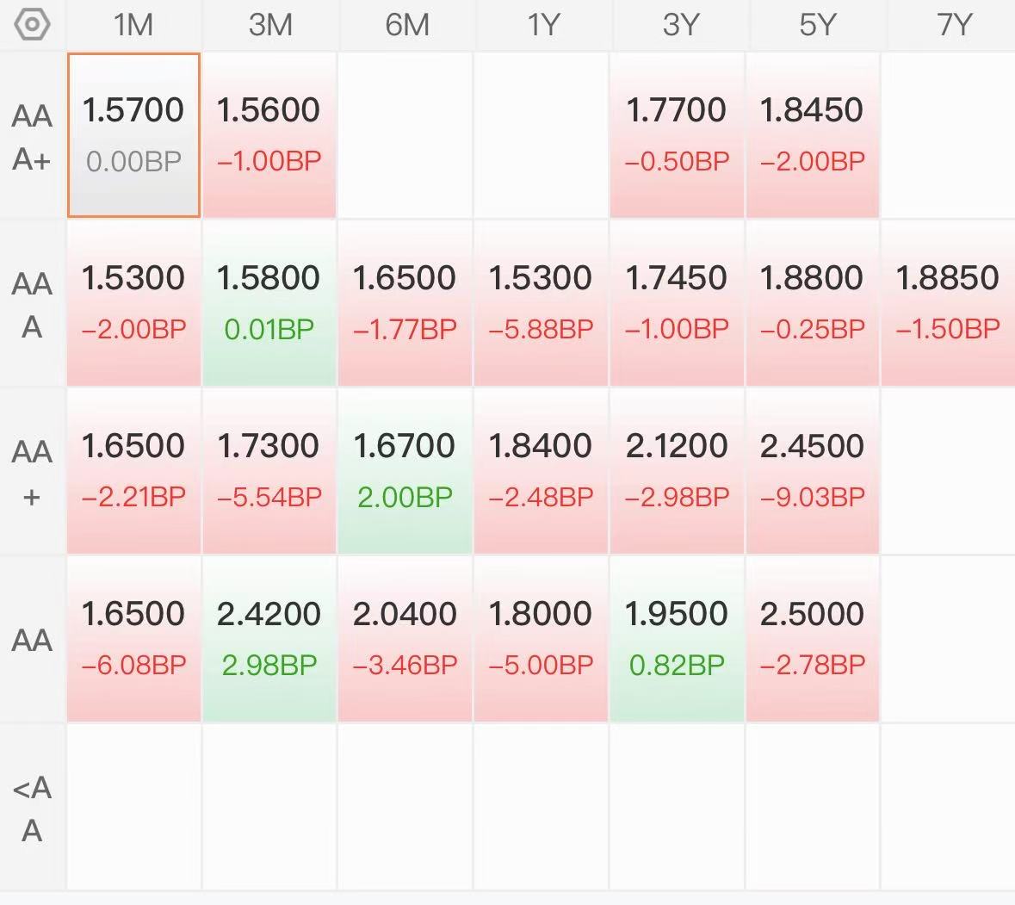Viewport: 1015px width, 905px height.
Task: Click the AAA+ row label
Action: tap(32, 137)
